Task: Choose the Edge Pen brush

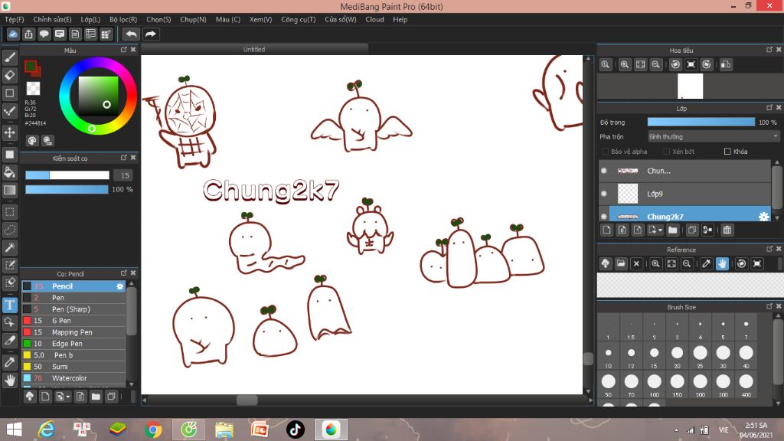Action: click(x=73, y=344)
